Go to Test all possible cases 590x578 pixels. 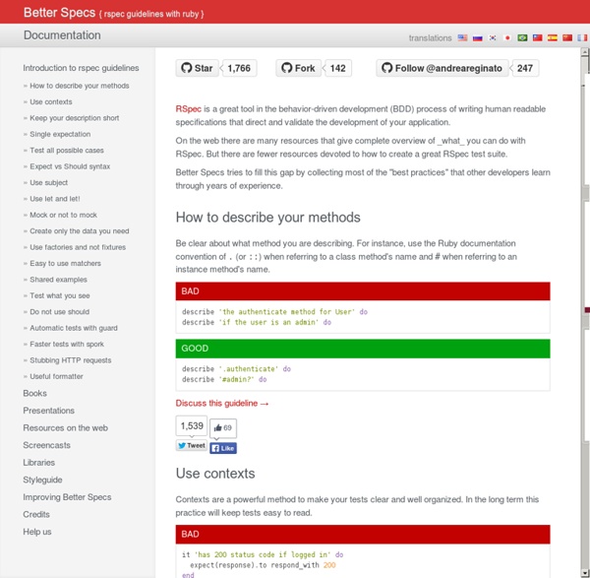click(x=67, y=151)
